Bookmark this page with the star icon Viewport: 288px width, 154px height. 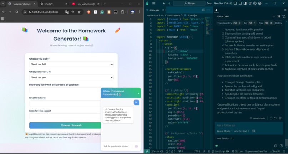79,12
